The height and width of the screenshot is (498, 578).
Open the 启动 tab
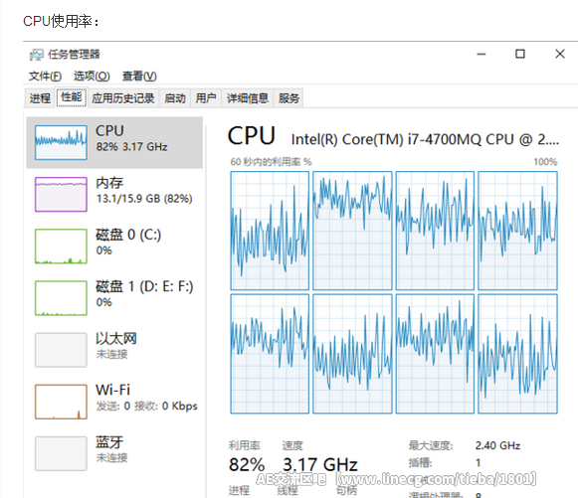175,98
